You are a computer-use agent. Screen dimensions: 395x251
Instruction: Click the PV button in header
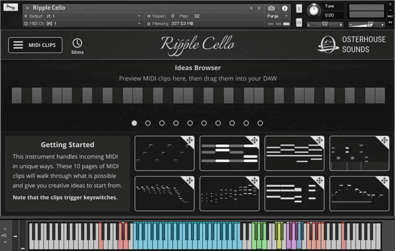tap(390, 22)
